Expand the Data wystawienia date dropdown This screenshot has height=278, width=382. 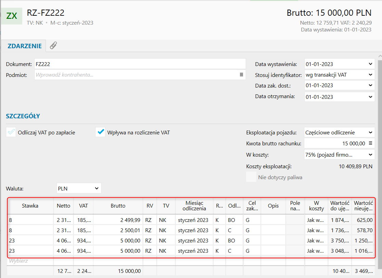click(x=370, y=64)
